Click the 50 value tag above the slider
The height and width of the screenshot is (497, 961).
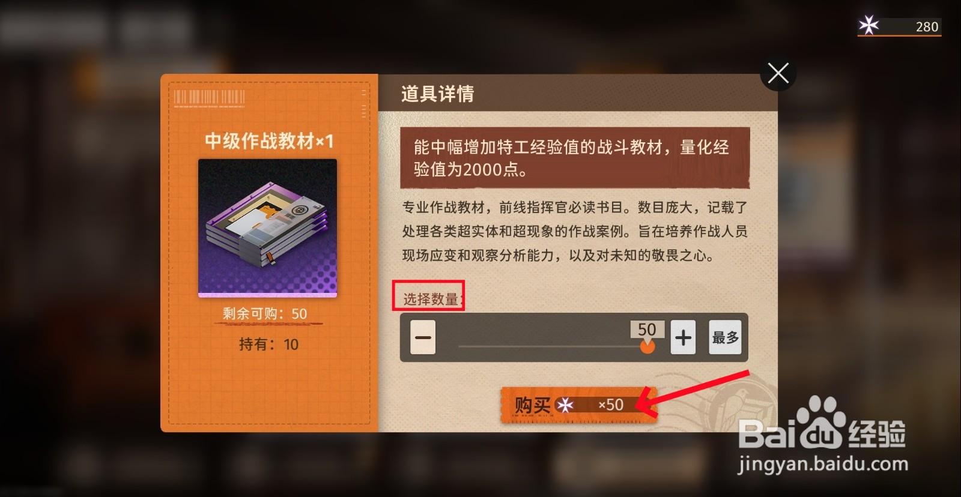click(x=647, y=329)
